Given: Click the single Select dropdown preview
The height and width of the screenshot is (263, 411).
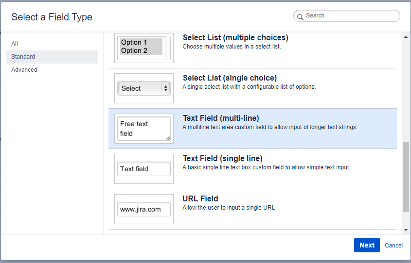Looking at the screenshot, I should (143, 88).
